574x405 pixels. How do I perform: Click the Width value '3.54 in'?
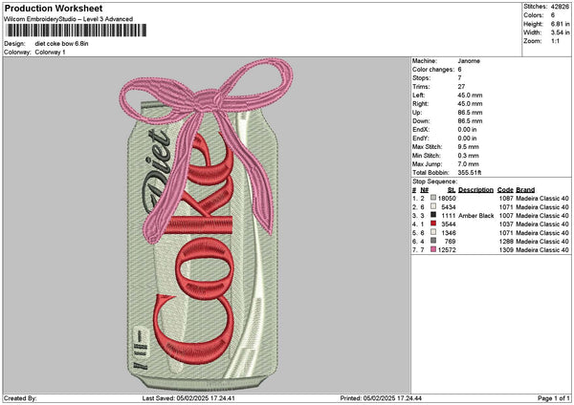tap(560, 32)
